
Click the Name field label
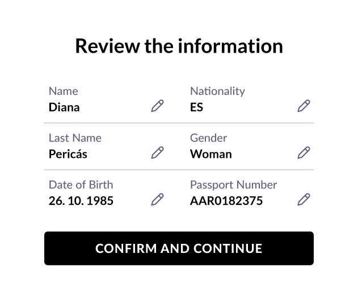click(64, 91)
